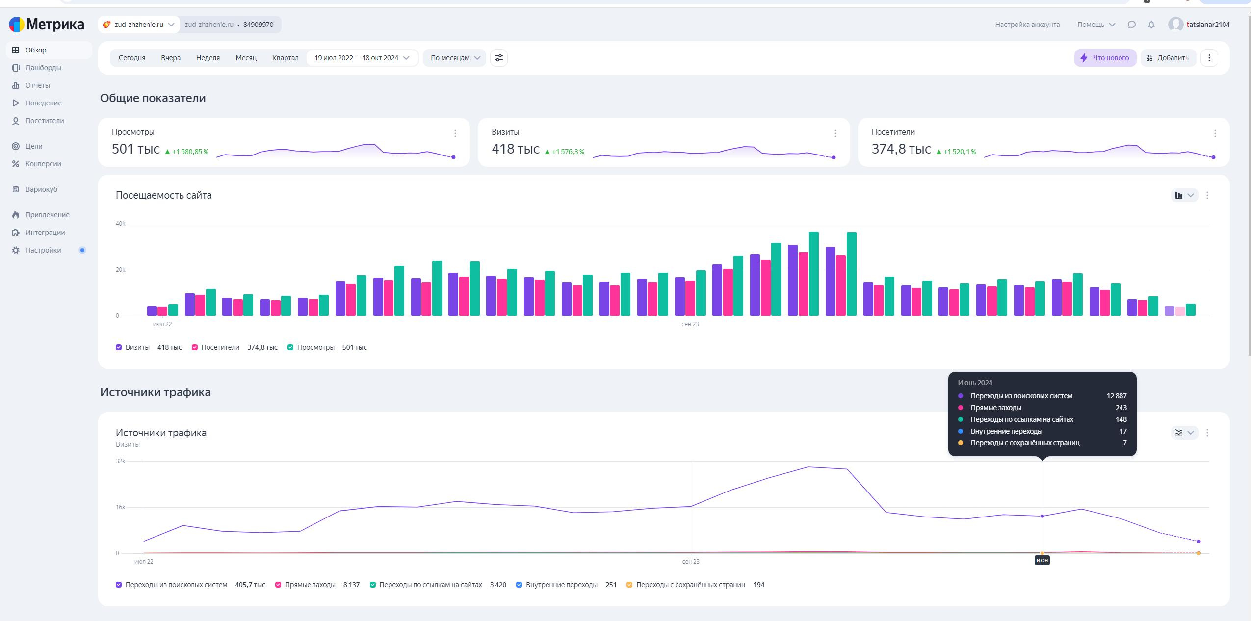Expand the 19 июл 2022 — 18 окт 2024 date range
Screen dimensions: 1251x621
tap(362, 58)
